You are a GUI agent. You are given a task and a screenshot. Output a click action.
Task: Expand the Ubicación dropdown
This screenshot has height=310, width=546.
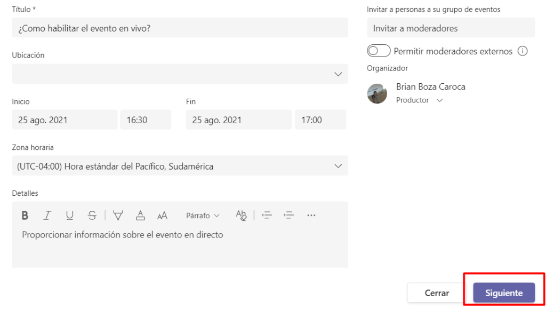338,74
